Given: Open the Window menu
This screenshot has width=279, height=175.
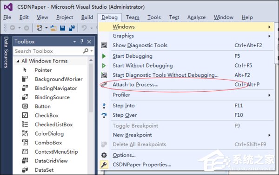Looking at the screenshot, I should pyautogui.click(x=224, y=17).
